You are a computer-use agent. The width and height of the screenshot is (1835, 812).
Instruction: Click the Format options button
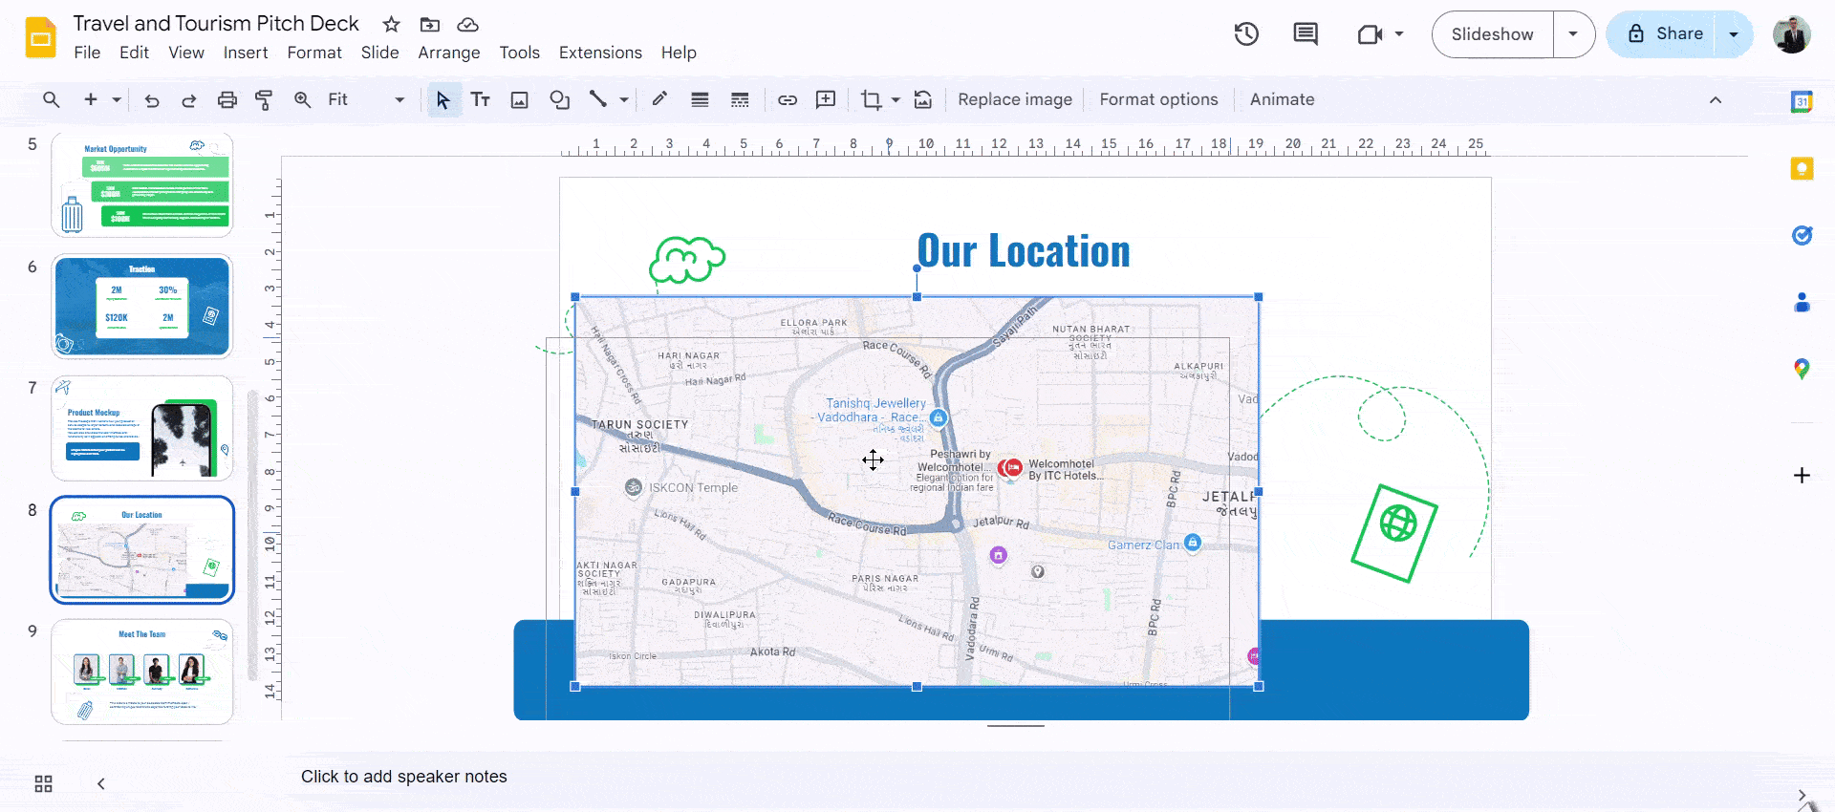click(x=1158, y=100)
